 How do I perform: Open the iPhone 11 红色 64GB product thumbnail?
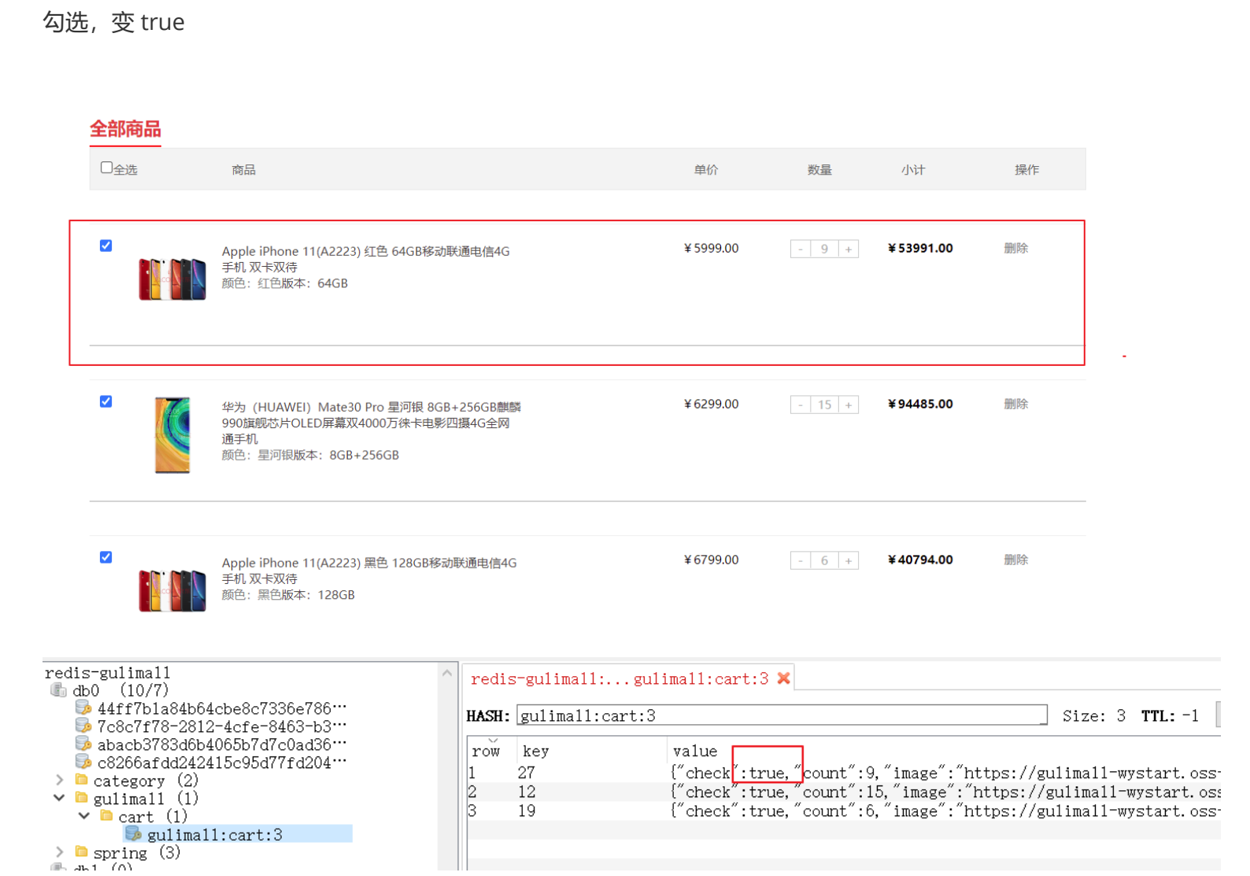(172, 279)
